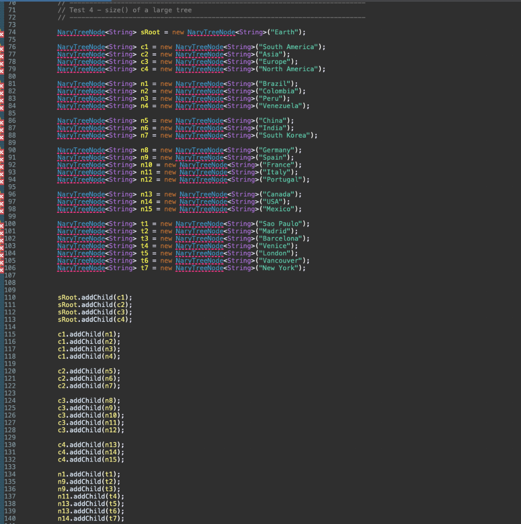Select the "Venezuela" string on line 84
521x524 pixels.
(280, 105)
